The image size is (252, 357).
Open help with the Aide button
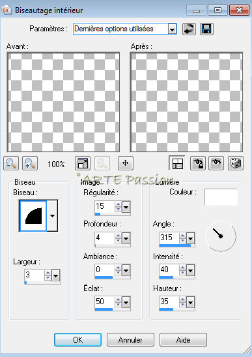pos(183,339)
